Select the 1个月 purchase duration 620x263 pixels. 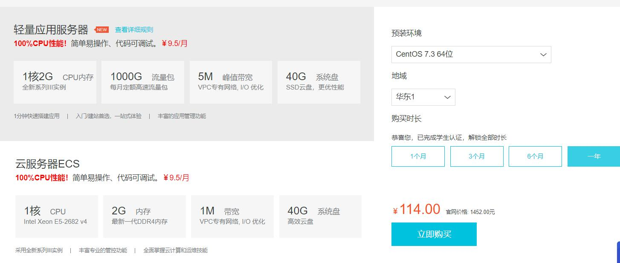point(418,156)
